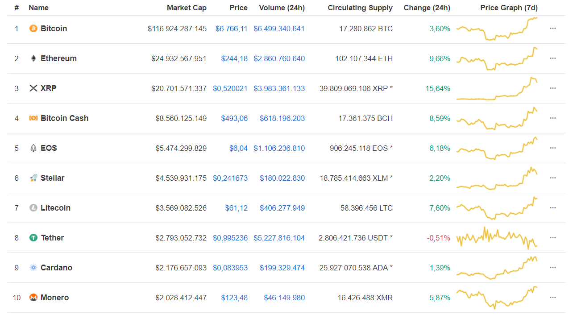Open the Stellar name link

(x=52, y=178)
